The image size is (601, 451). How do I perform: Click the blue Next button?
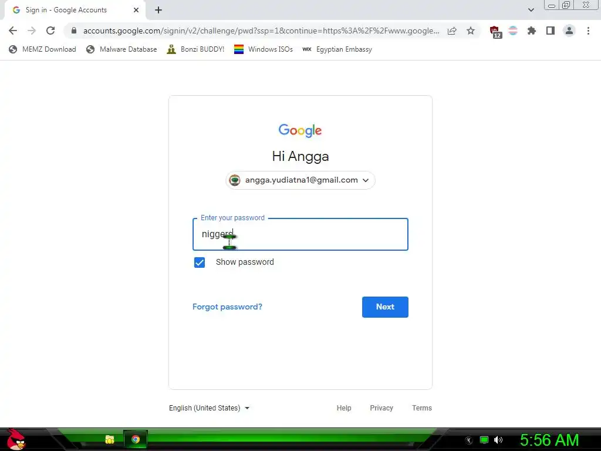point(385,307)
